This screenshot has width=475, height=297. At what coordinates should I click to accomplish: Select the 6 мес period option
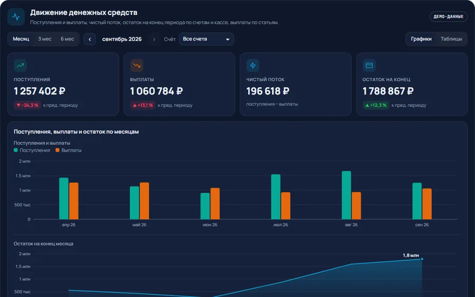[x=67, y=39]
